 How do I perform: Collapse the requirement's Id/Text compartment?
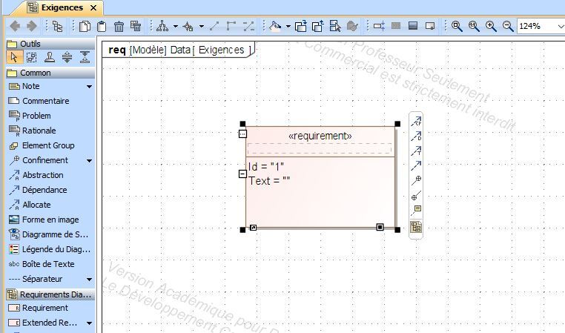pyautogui.click(x=242, y=174)
